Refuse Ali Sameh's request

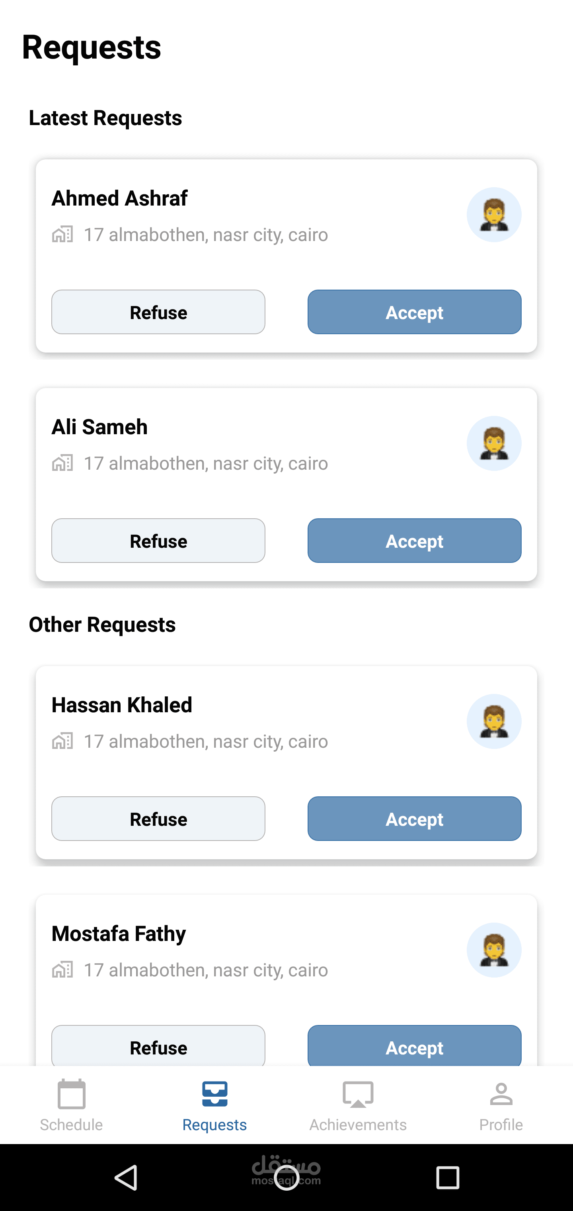158,541
